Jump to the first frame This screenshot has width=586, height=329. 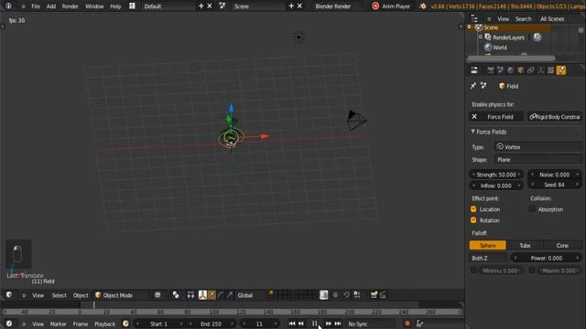click(292, 324)
